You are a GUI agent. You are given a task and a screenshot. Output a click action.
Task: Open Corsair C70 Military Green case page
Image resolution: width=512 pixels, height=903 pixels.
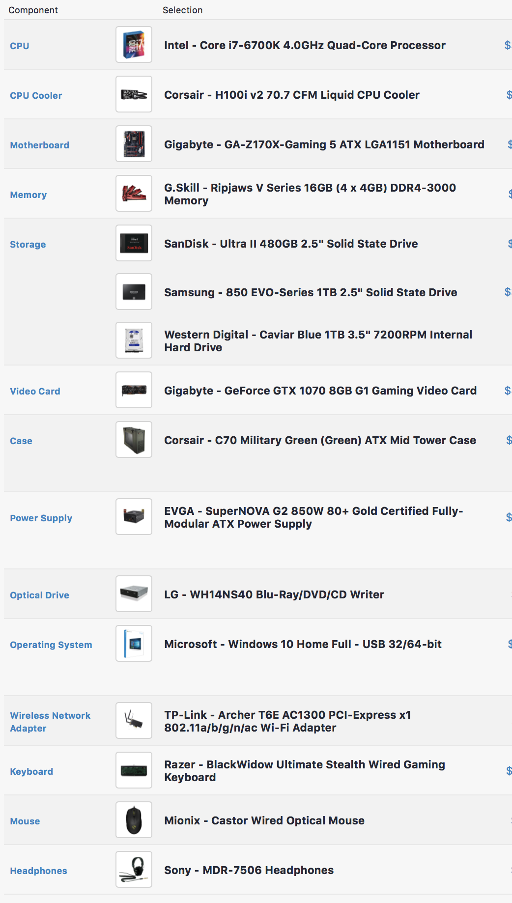click(x=320, y=440)
